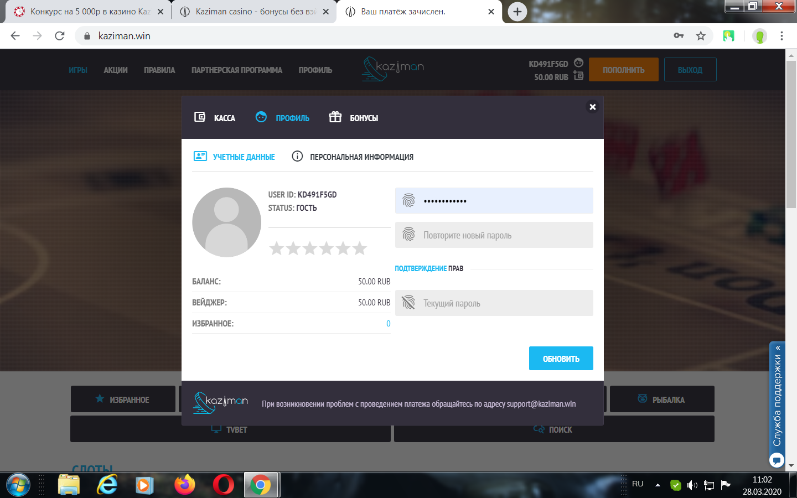Image resolution: width=797 pixels, height=498 pixels.
Task: Open a new browser tab
Action: pyautogui.click(x=517, y=12)
